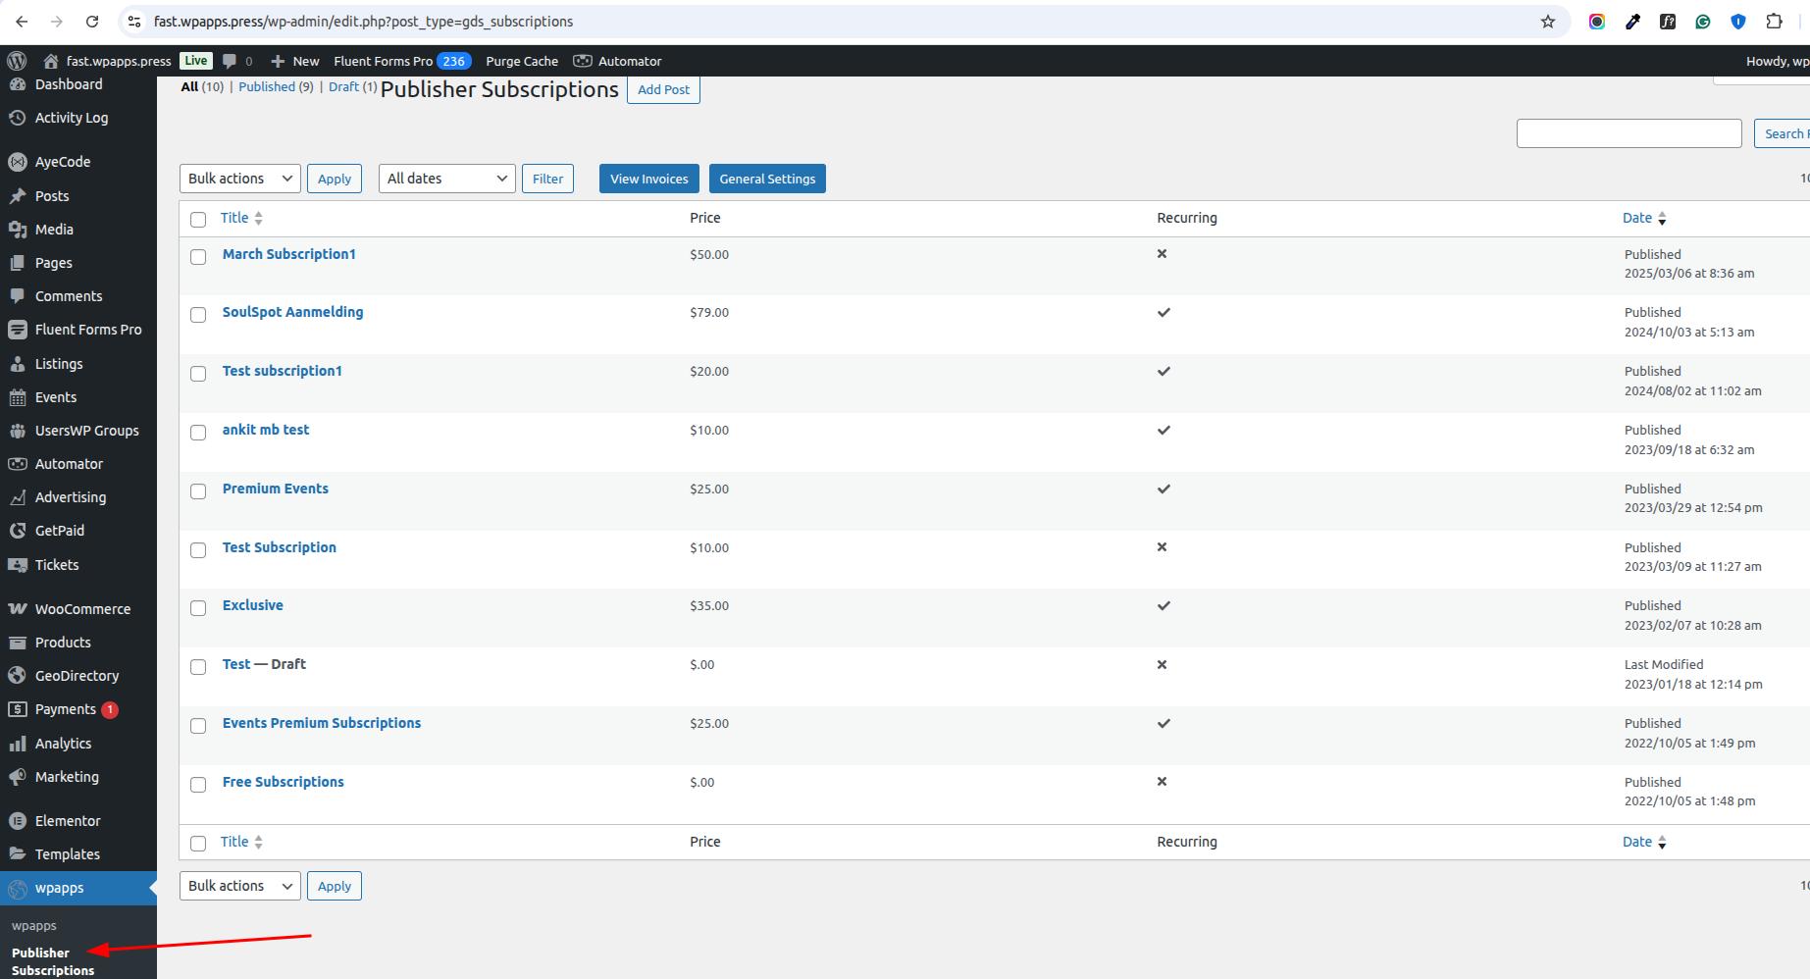Click the View Invoices button
The width and height of the screenshot is (1810, 979).
[648, 179]
